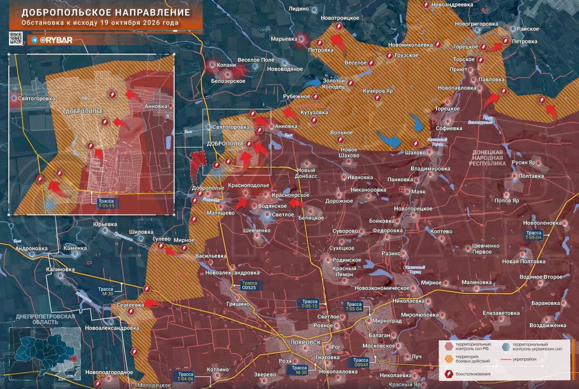This screenshot has width=579, height=389.
Task: Click the blue settlement dot at Лидино
Action: pos(314,10)
